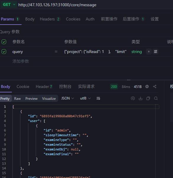Open the advanced settings icon for query
This screenshot has width=173, height=178.
156,52
